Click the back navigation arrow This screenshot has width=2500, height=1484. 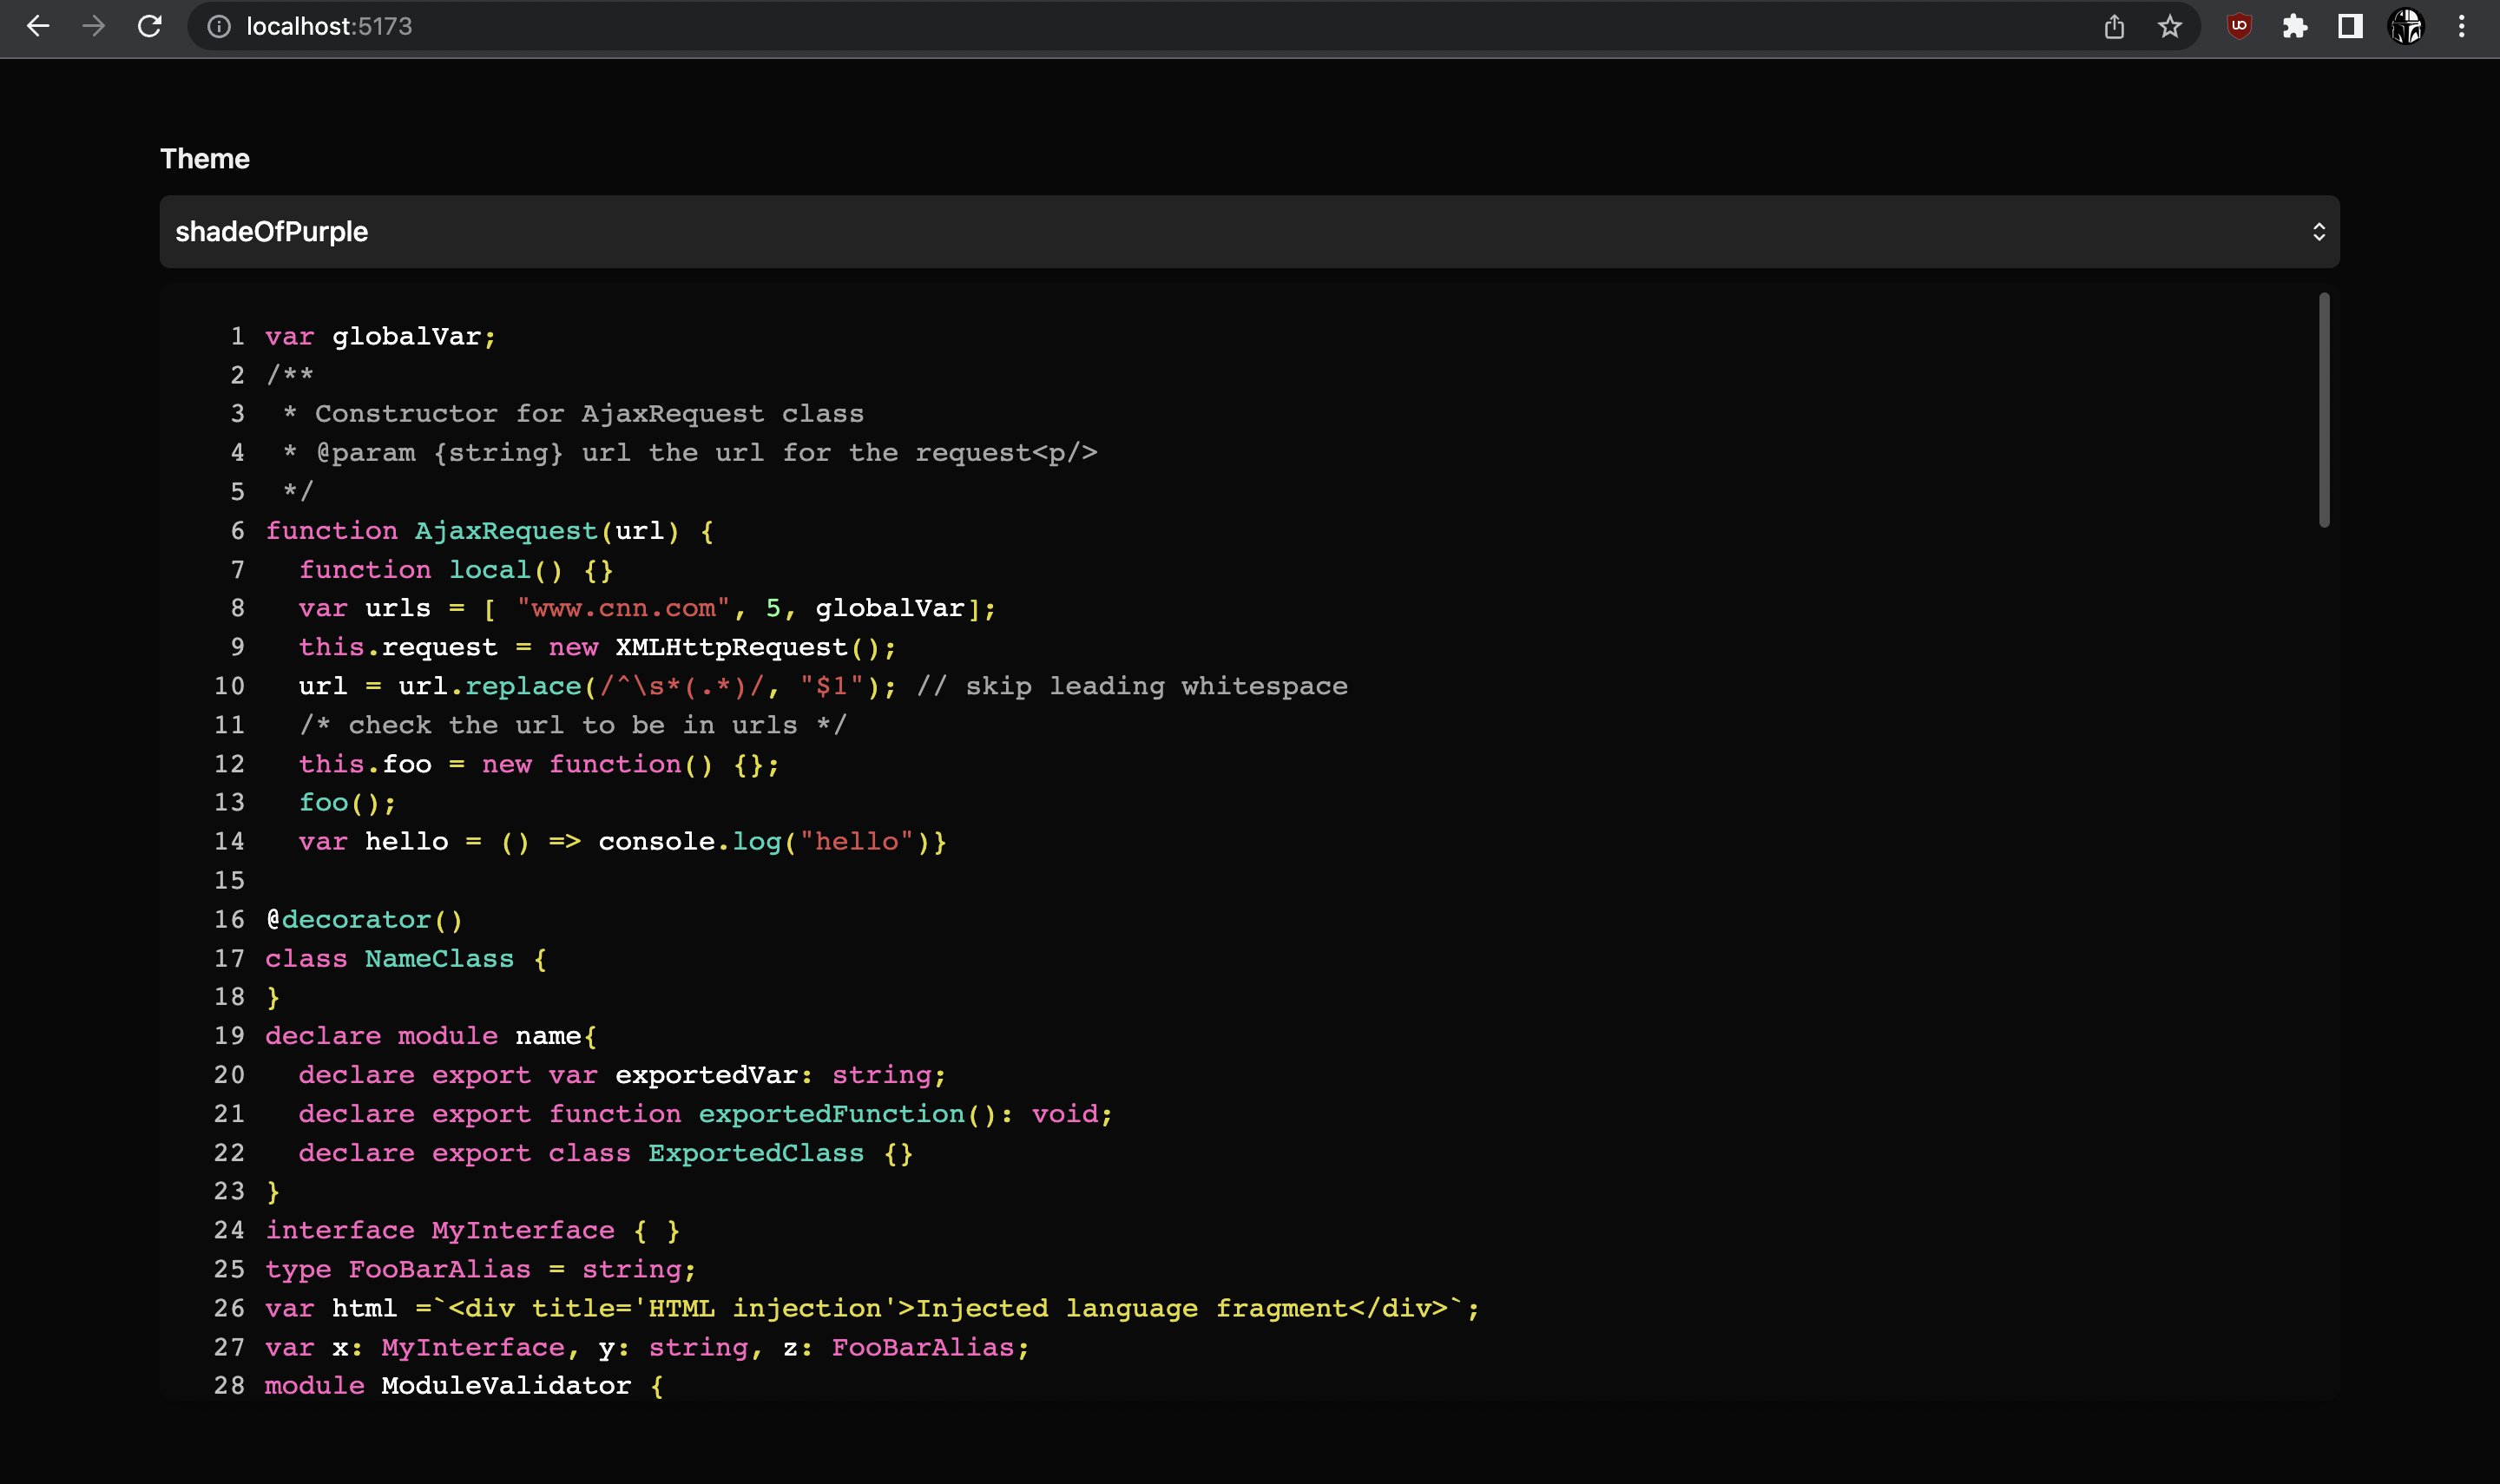pos(38,26)
